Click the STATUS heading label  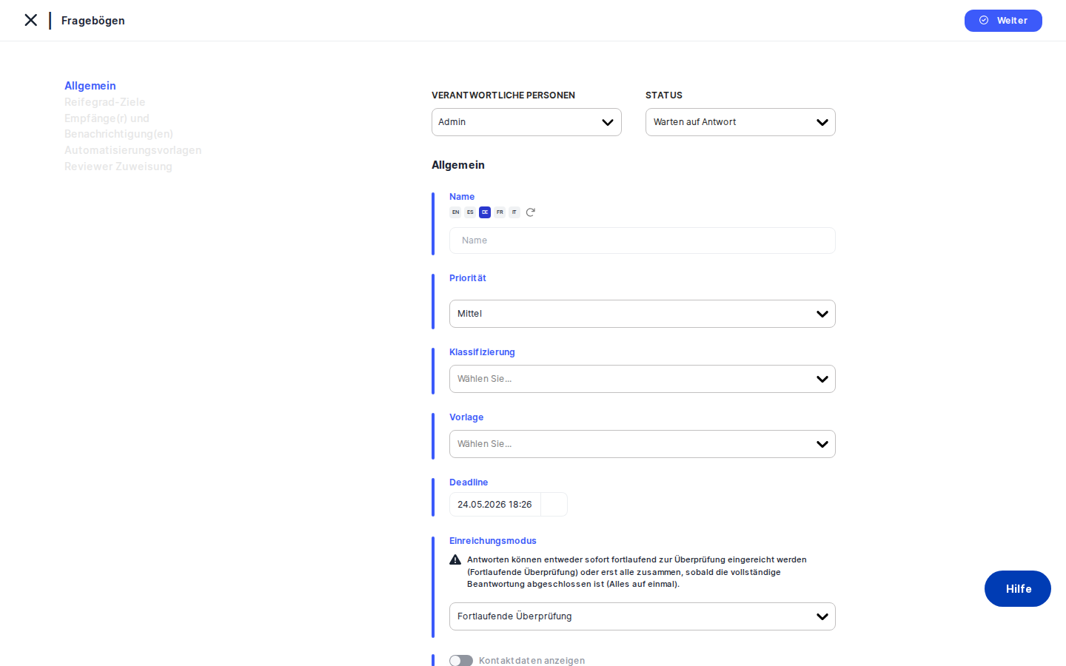pos(664,95)
